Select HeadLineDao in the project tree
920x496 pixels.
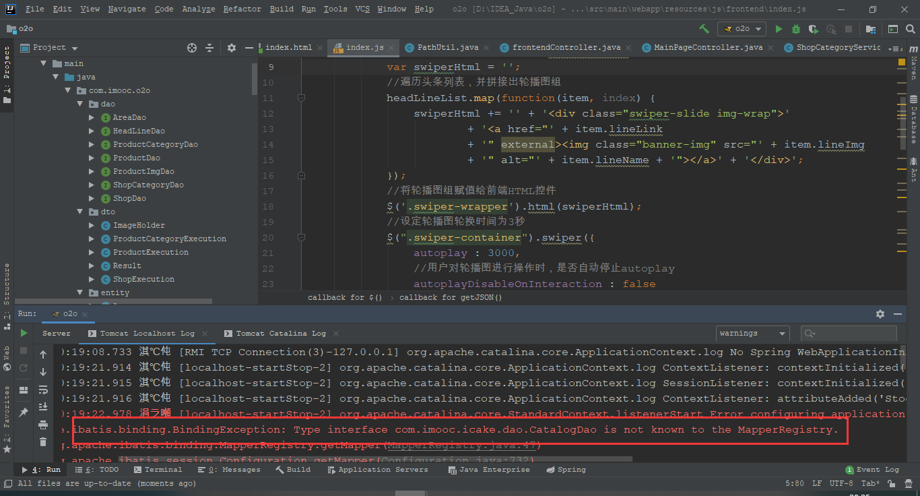(139, 131)
